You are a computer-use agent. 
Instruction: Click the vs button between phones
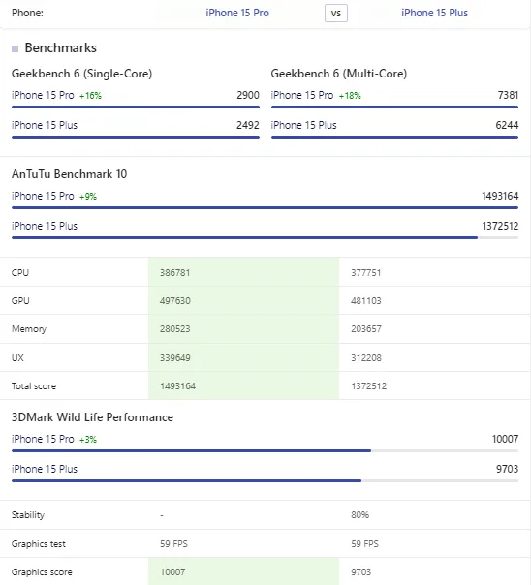point(336,14)
